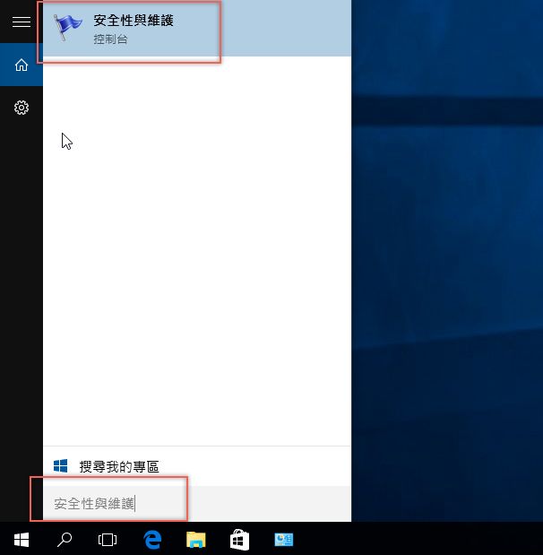
Task: Click empty area of the taskbar
Action: tap(421, 539)
